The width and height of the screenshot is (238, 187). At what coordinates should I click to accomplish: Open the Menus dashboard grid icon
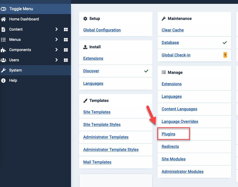tap(66, 40)
